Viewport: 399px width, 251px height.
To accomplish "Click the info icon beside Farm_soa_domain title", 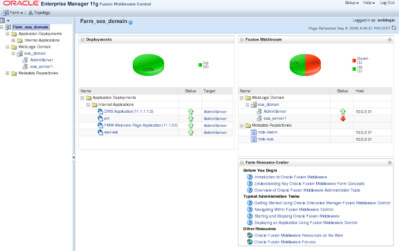I will coord(131,22).
